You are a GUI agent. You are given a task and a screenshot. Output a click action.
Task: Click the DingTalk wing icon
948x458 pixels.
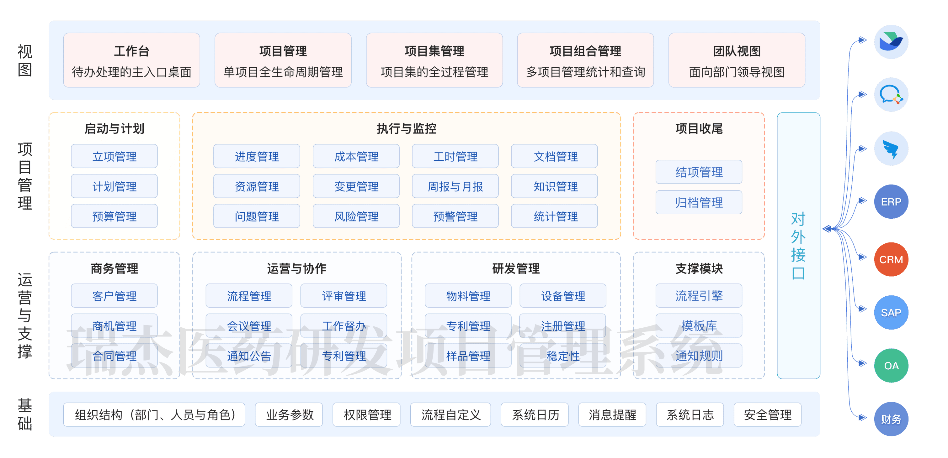point(891,149)
